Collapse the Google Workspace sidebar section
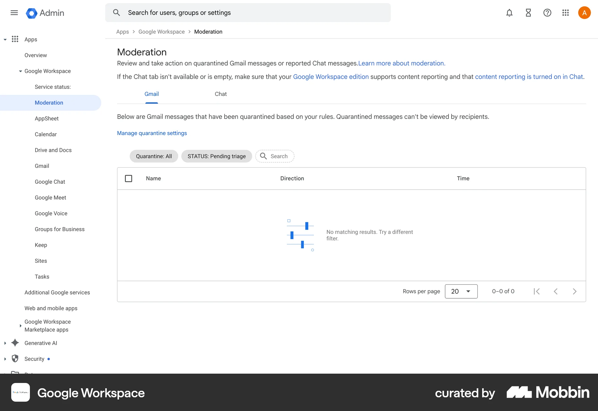The image size is (598, 411). pos(21,71)
